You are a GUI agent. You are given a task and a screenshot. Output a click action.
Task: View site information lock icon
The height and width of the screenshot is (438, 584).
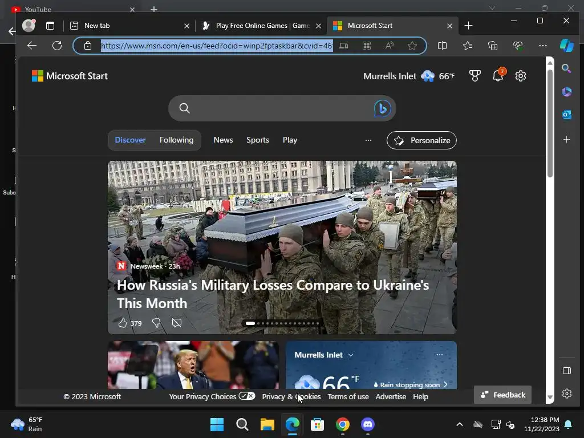click(87, 46)
